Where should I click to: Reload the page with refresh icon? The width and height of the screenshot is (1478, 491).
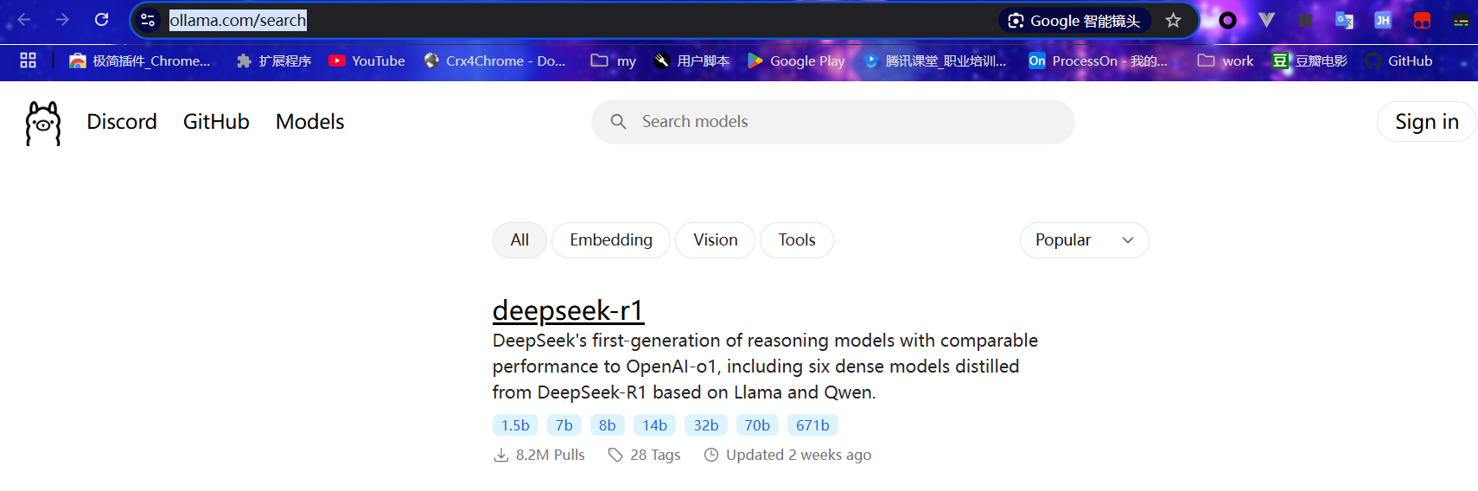[101, 19]
